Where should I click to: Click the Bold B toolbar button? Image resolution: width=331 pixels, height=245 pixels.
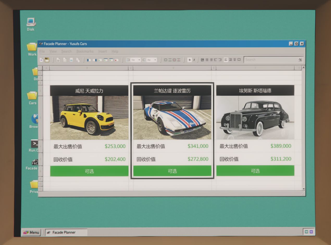click(190, 60)
